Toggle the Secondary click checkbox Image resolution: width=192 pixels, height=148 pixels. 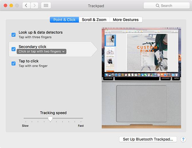13,49
